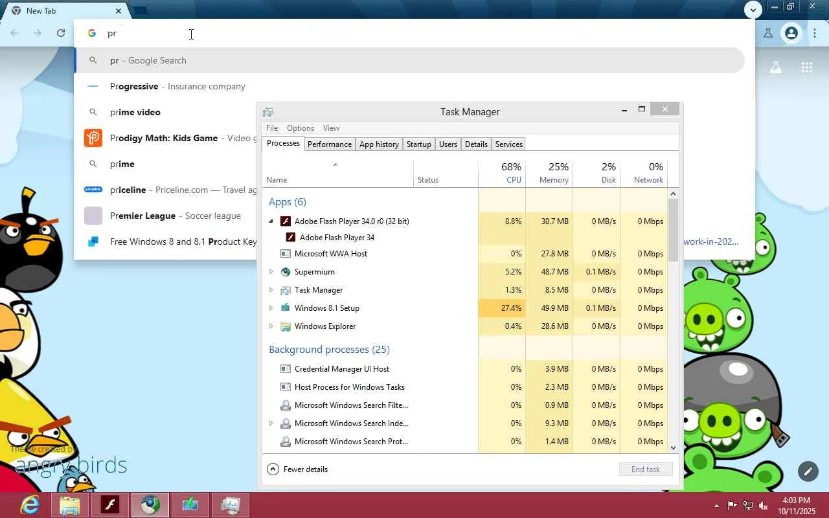Viewport: 829px width, 518px height.
Task: Click the End task button
Action: coord(646,469)
